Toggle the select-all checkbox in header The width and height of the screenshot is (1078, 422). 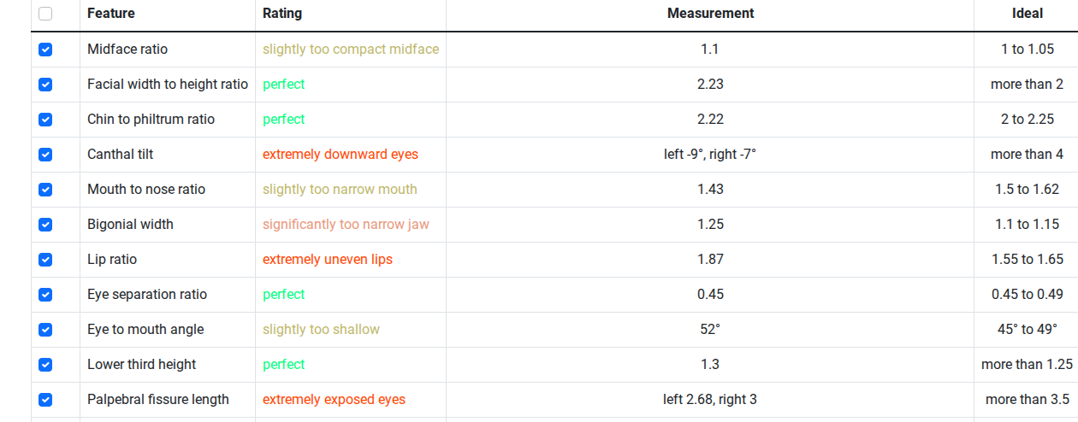(45, 14)
